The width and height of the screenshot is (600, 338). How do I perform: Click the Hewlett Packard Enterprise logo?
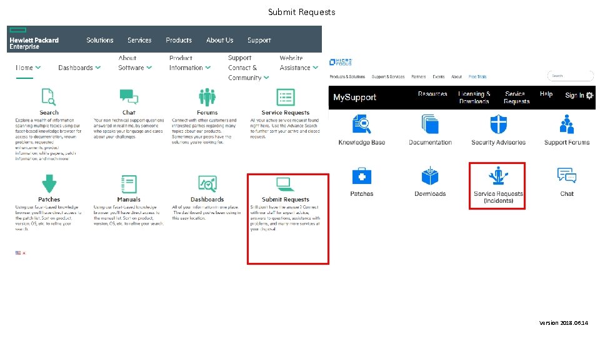tap(34, 39)
